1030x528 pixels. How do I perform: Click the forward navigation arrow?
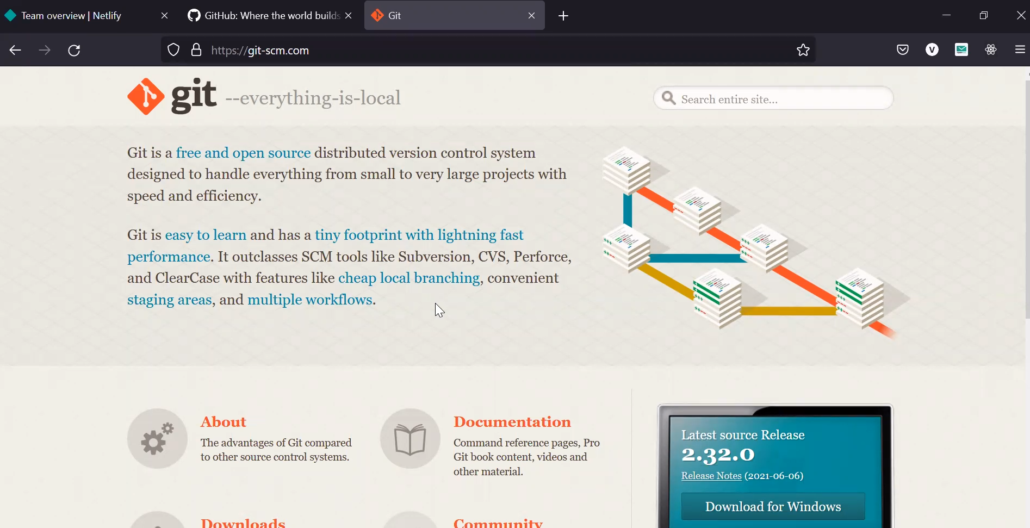(x=45, y=51)
